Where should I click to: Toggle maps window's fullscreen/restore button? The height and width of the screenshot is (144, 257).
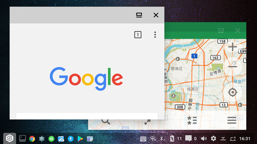click(x=221, y=30)
